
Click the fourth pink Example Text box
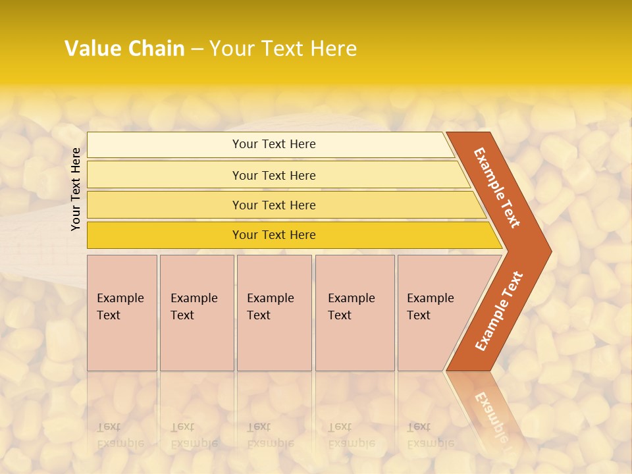pos(354,313)
